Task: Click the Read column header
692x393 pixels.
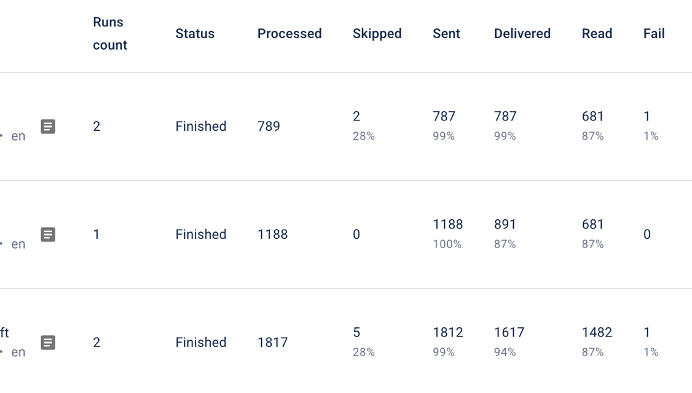Action: (597, 34)
